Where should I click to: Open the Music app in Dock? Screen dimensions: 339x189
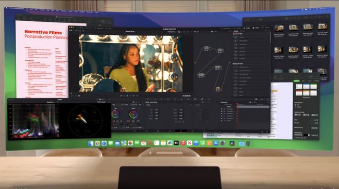click(x=183, y=143)
